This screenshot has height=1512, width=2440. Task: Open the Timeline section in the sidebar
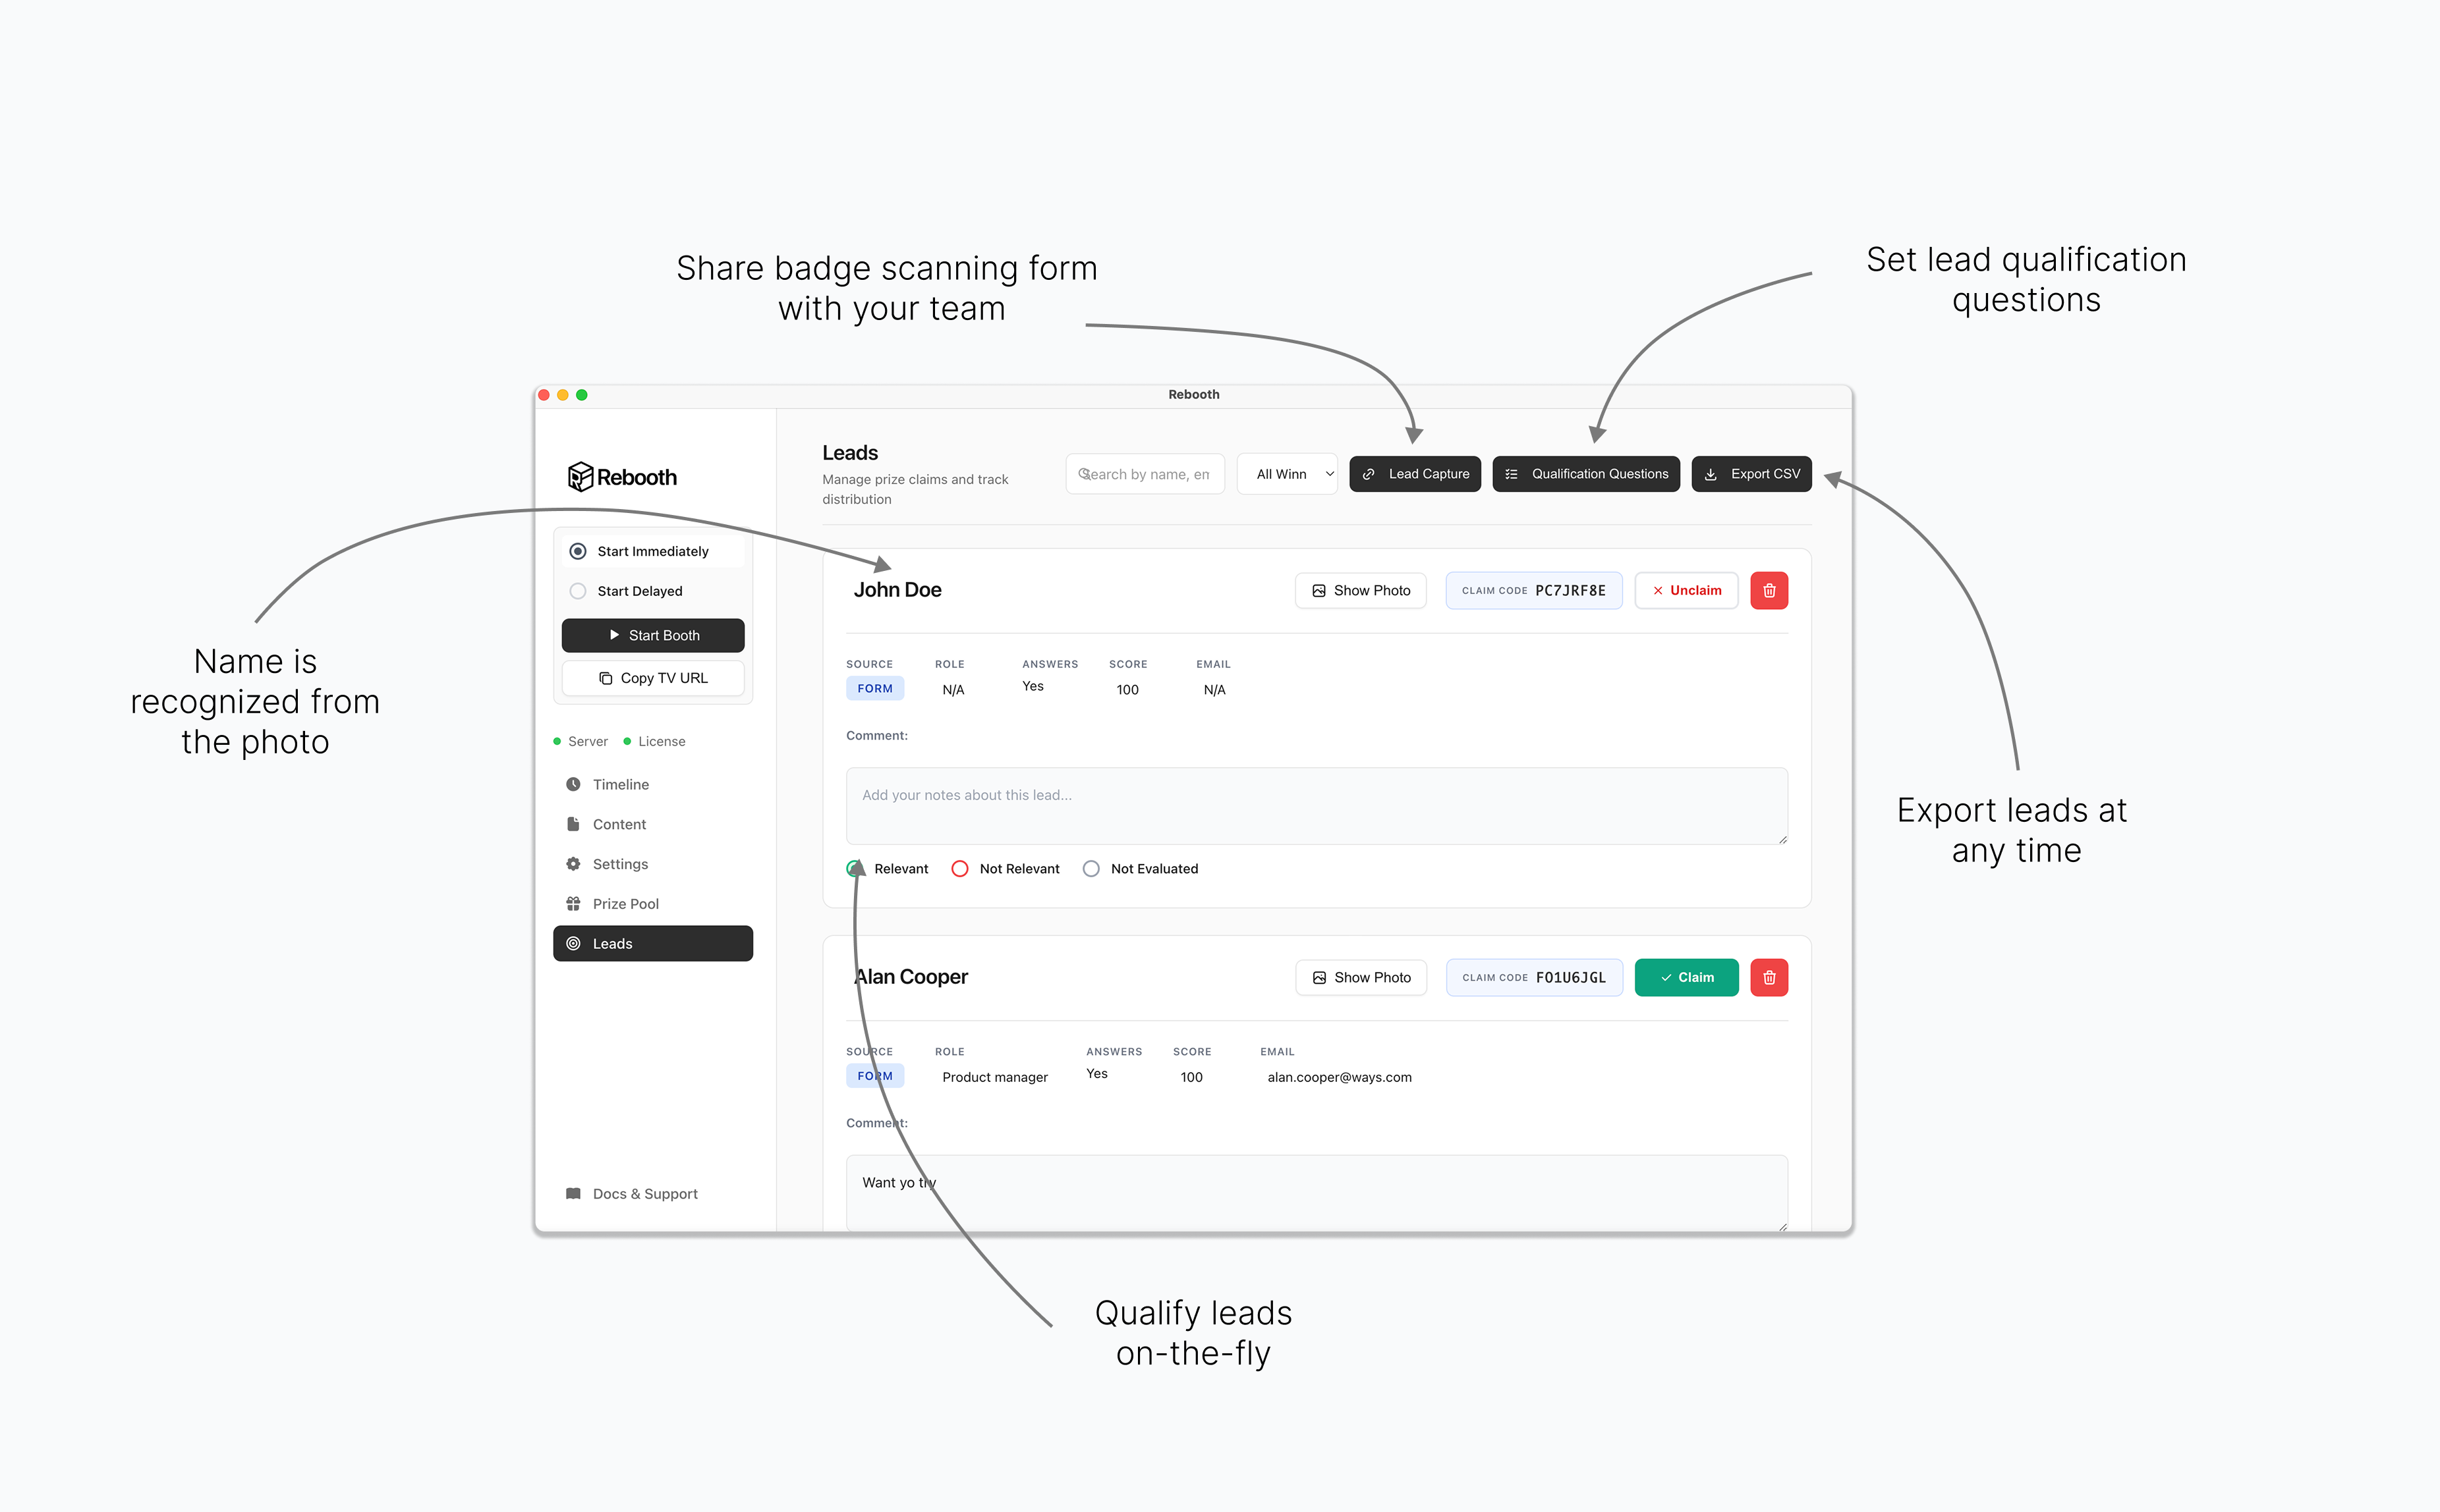[x=620, y=784]
